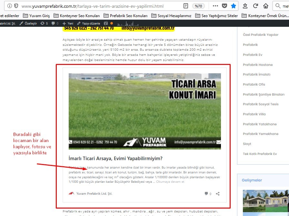The image size is (289, 216).
Task: Click the URL address field
Action: pyautogui.click(x=92, y=6)
